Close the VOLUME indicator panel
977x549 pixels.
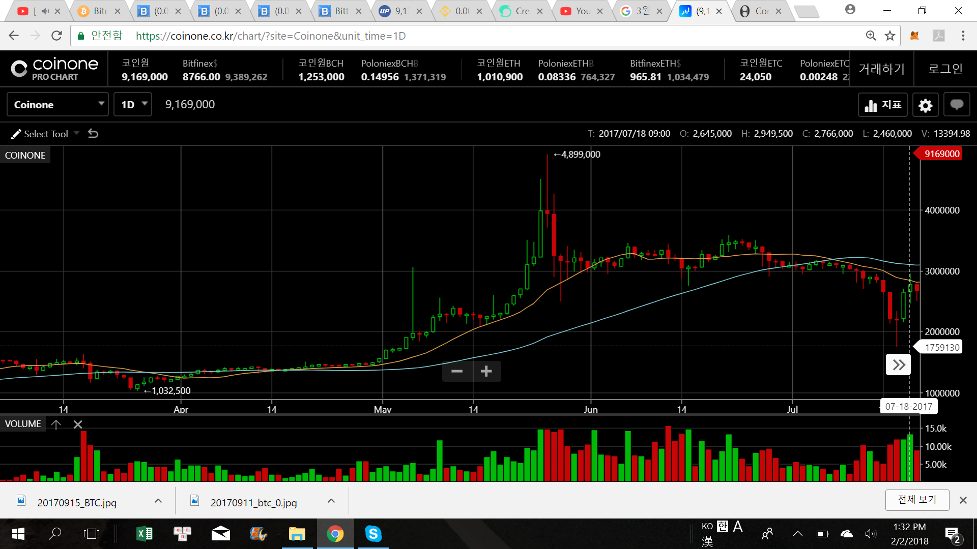(78, 424)
